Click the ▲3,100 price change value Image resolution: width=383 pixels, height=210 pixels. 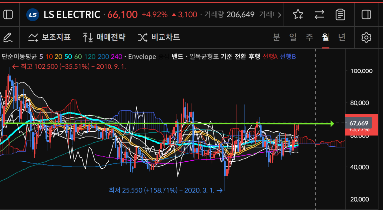[184, 15]
